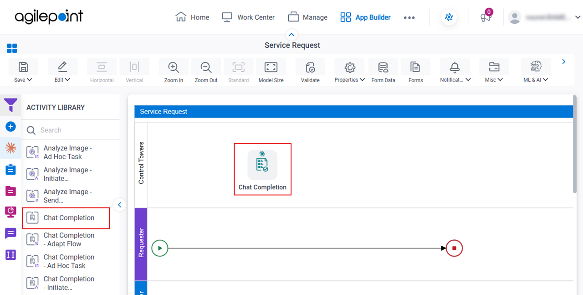Open the user account dropdown
Viewport: 583px width, 295px height.
[578, 17]
